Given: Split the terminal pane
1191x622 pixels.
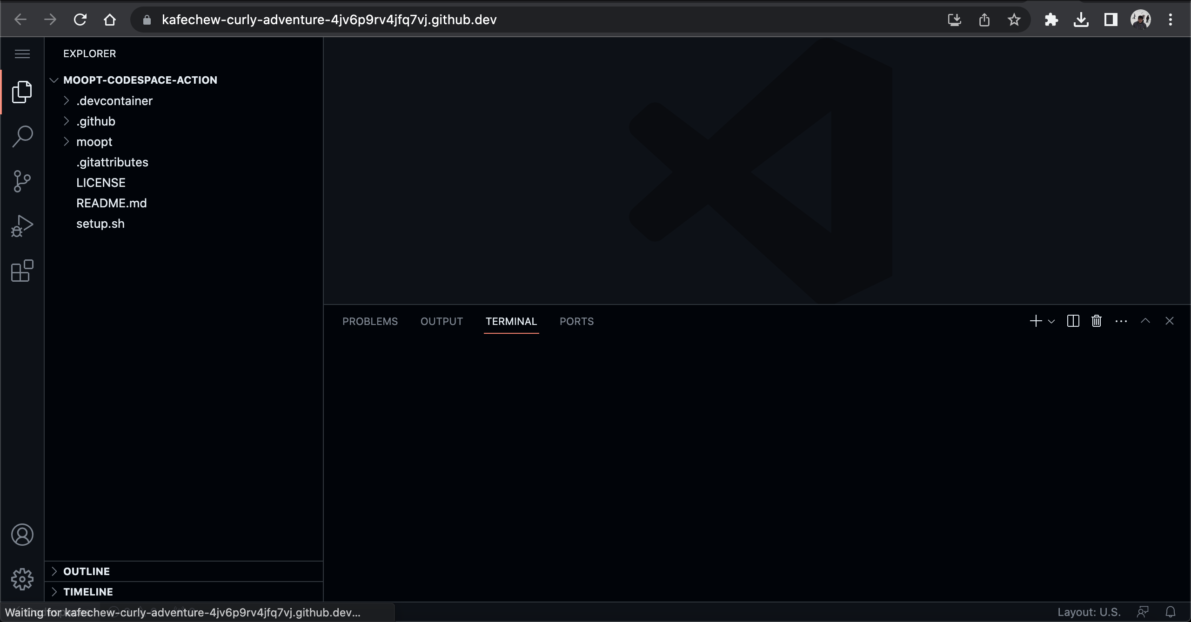Looking at the screenshot, I should click(1072, 321).
